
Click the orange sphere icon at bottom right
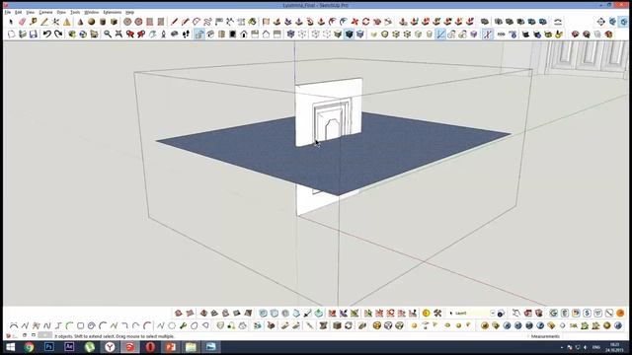[620, 314]
